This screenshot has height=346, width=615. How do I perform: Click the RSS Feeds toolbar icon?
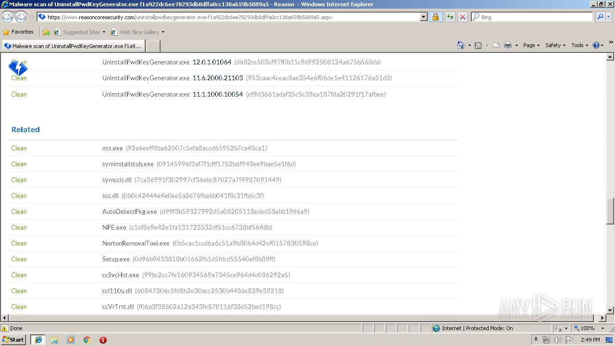coord(478,45)
